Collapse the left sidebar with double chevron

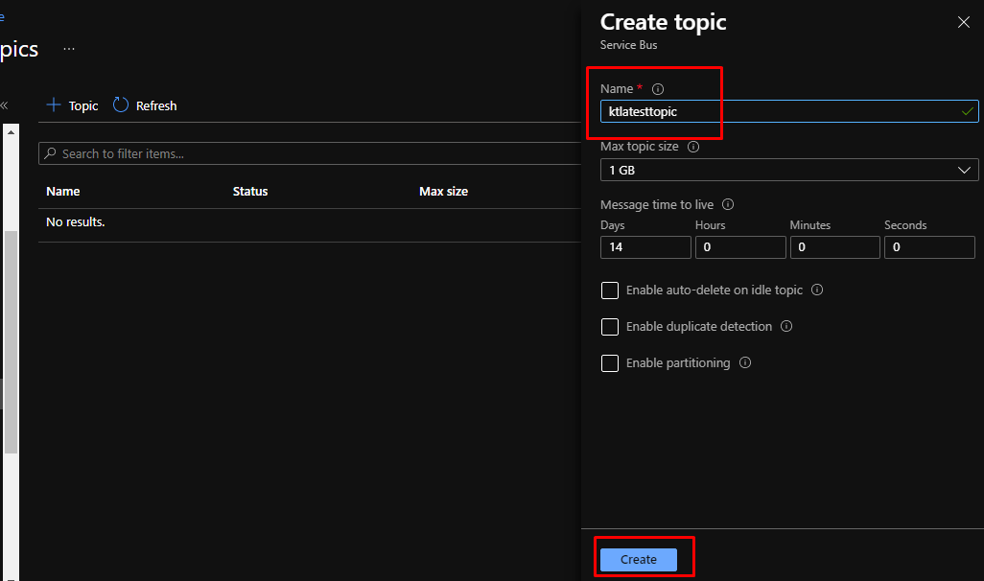(x=4, y=105)
